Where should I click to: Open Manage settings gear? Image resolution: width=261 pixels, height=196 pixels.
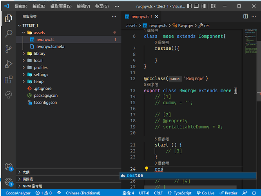(8, 181)
